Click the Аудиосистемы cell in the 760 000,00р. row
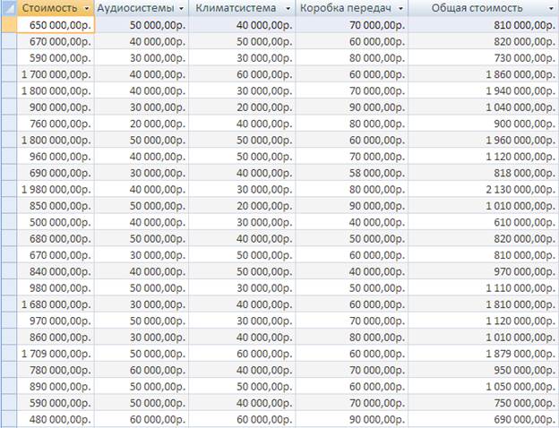 [x=142, y=124]
